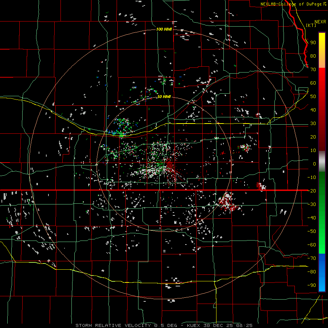Click the 70 value on the velocity scale
Viewport: 328px width, 328px height.
point(313,70)
